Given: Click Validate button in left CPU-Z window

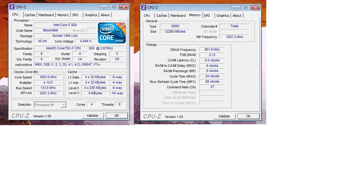Looking at the screenshot, I should point(93,116).
